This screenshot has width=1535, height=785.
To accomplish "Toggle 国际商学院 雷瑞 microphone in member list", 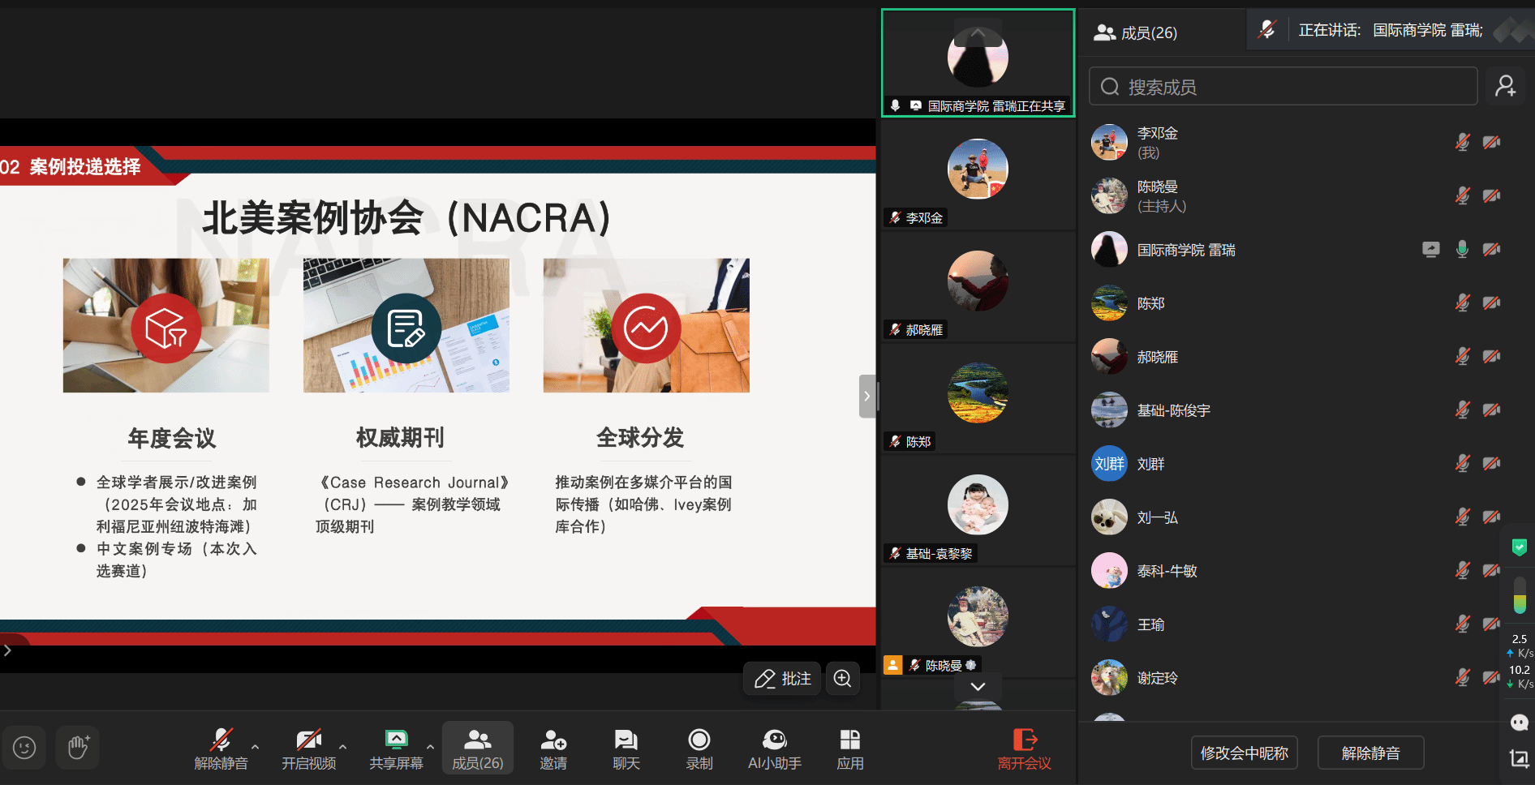I will (x=1462, y=250).
